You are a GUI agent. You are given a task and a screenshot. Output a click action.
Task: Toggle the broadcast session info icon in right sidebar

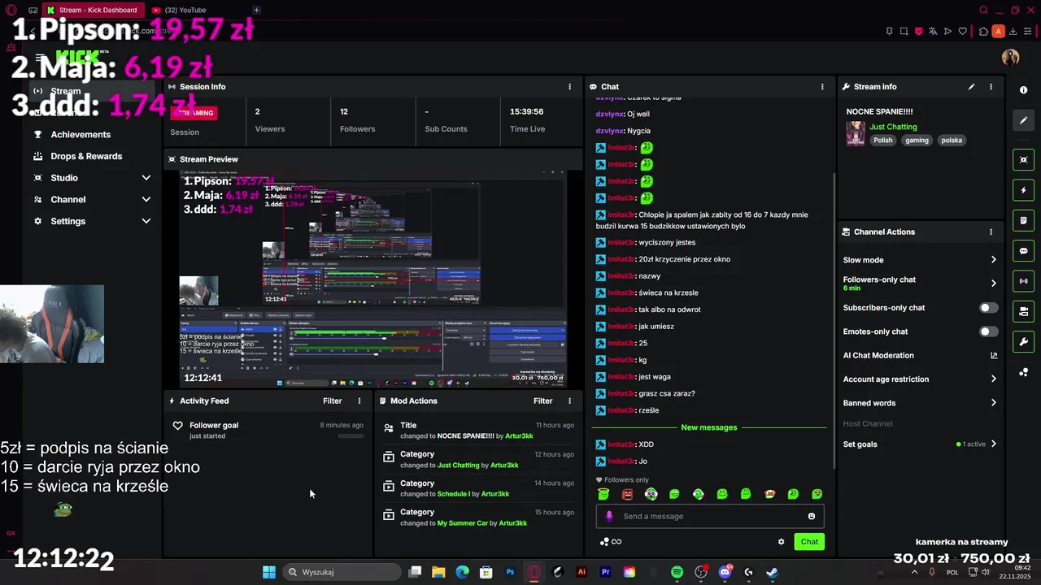(1024, 281)
